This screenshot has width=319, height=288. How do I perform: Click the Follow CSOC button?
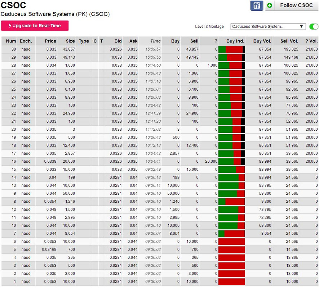tap(296, 5)
